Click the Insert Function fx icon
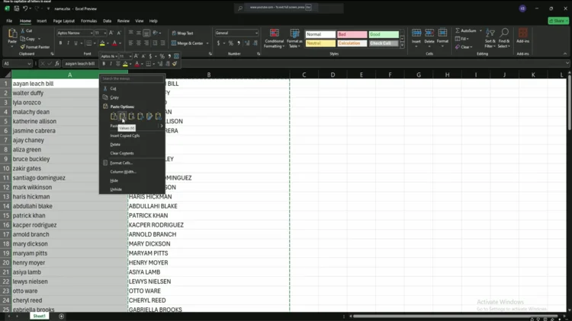This screenshot has width=572, height=321. pos(57,64)
